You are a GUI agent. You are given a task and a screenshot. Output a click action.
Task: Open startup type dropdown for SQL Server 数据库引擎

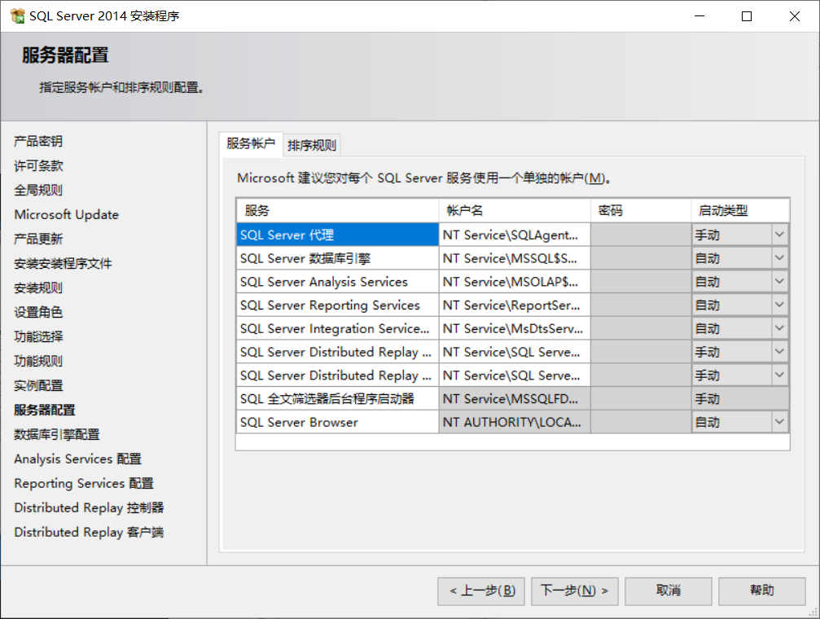point(779,258)
